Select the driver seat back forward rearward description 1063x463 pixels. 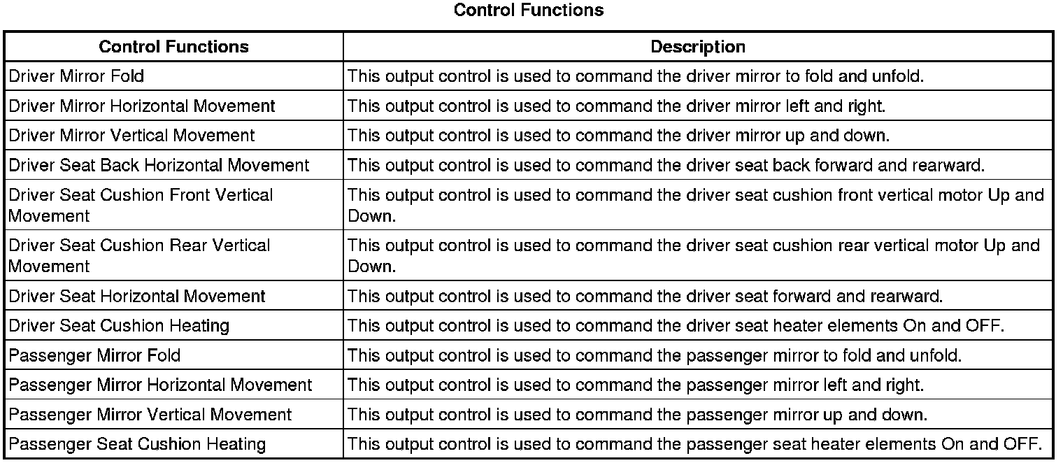click(666, 165)
